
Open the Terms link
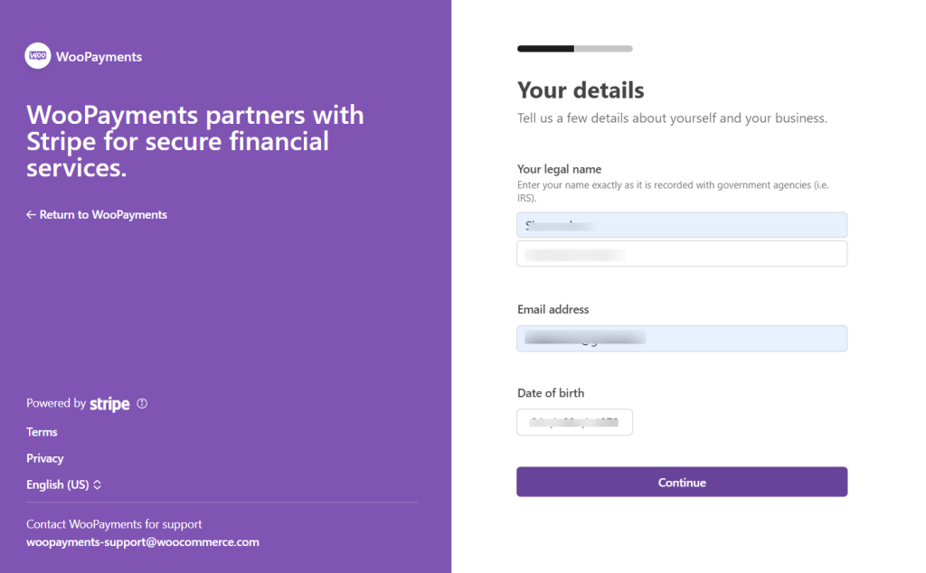click(42, 432)
